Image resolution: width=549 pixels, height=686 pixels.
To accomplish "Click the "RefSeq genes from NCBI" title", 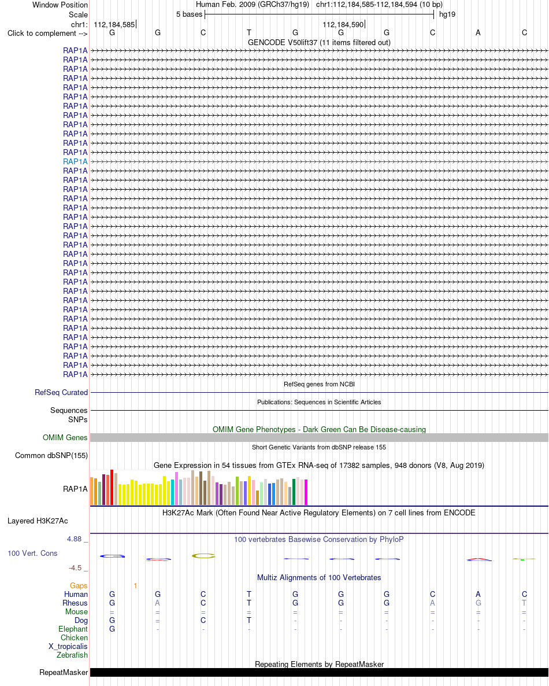I will [x=319, y=384].
